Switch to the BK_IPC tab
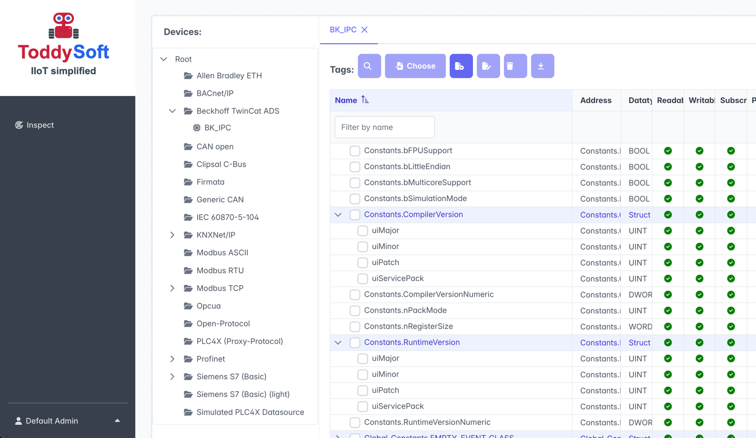Screen dimensions: 756x438 [343, 30]
